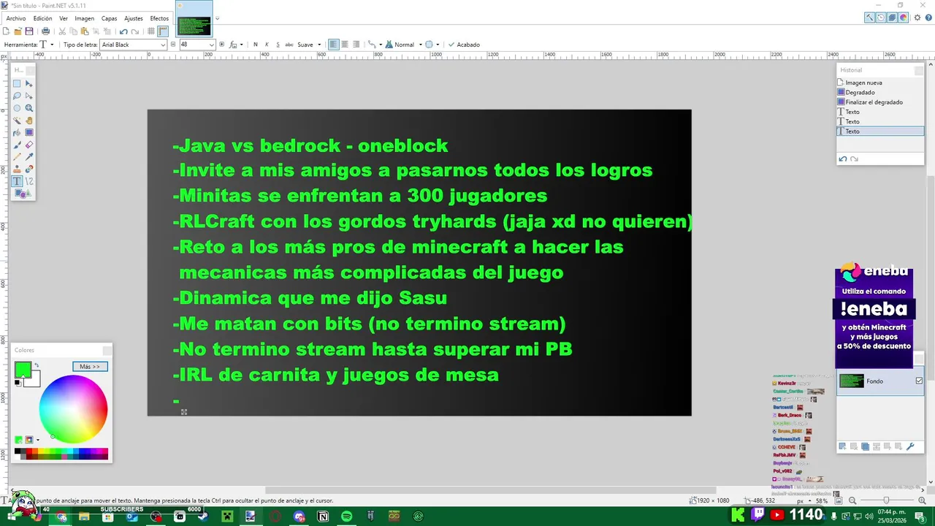Viewport: 935px width, 526px height.
Task: Select the Color Picker eyedropper tool
Action: [x=29, y=157]
